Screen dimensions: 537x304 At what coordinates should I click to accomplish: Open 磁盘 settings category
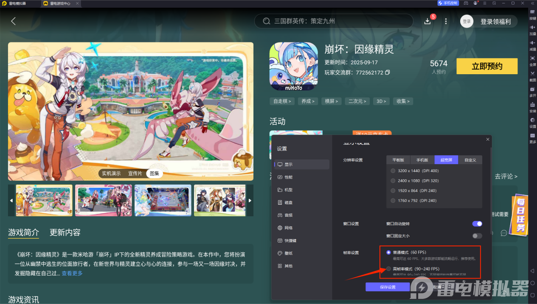click(x=301, y=203)
